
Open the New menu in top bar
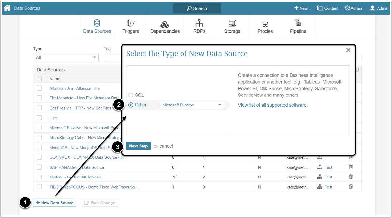click(302, 8)
